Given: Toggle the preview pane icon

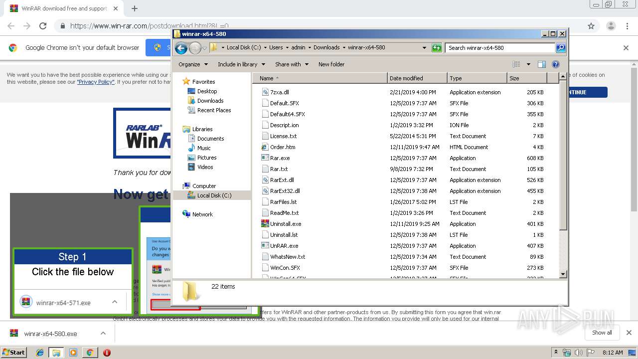Looking at the screenshot, I should 542,64.
